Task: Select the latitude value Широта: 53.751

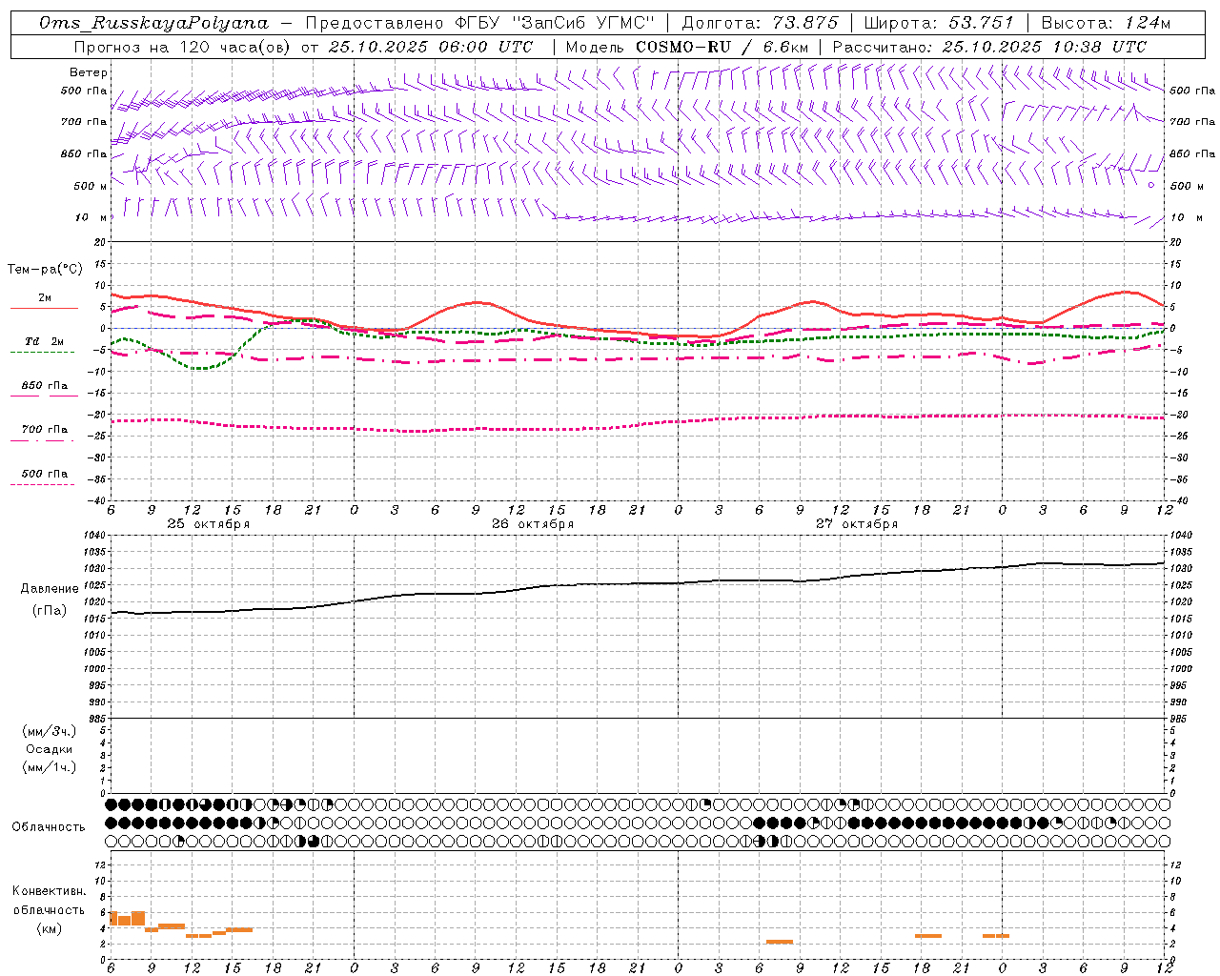Action: [x=940, y=23]
